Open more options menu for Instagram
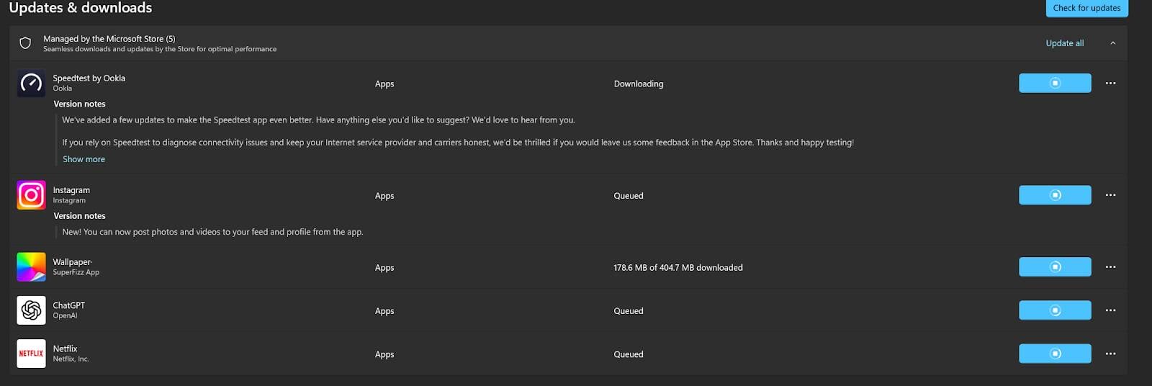 pyautogui.click(x=1110, y=195)
